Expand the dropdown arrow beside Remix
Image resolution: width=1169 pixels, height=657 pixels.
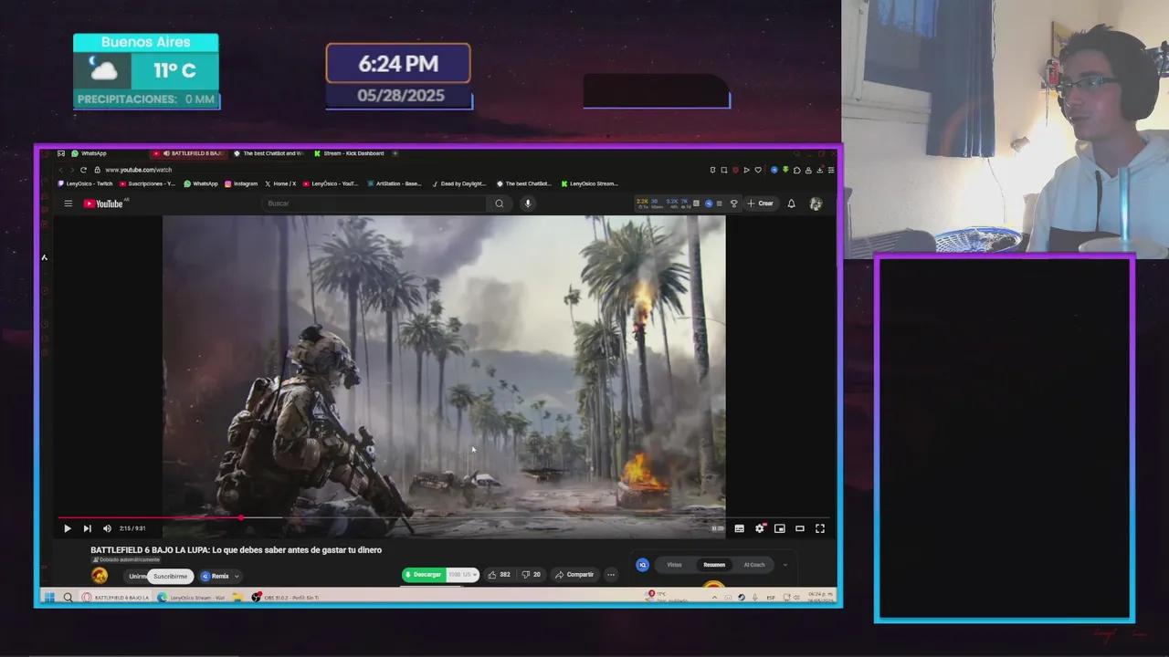[237, 576]
